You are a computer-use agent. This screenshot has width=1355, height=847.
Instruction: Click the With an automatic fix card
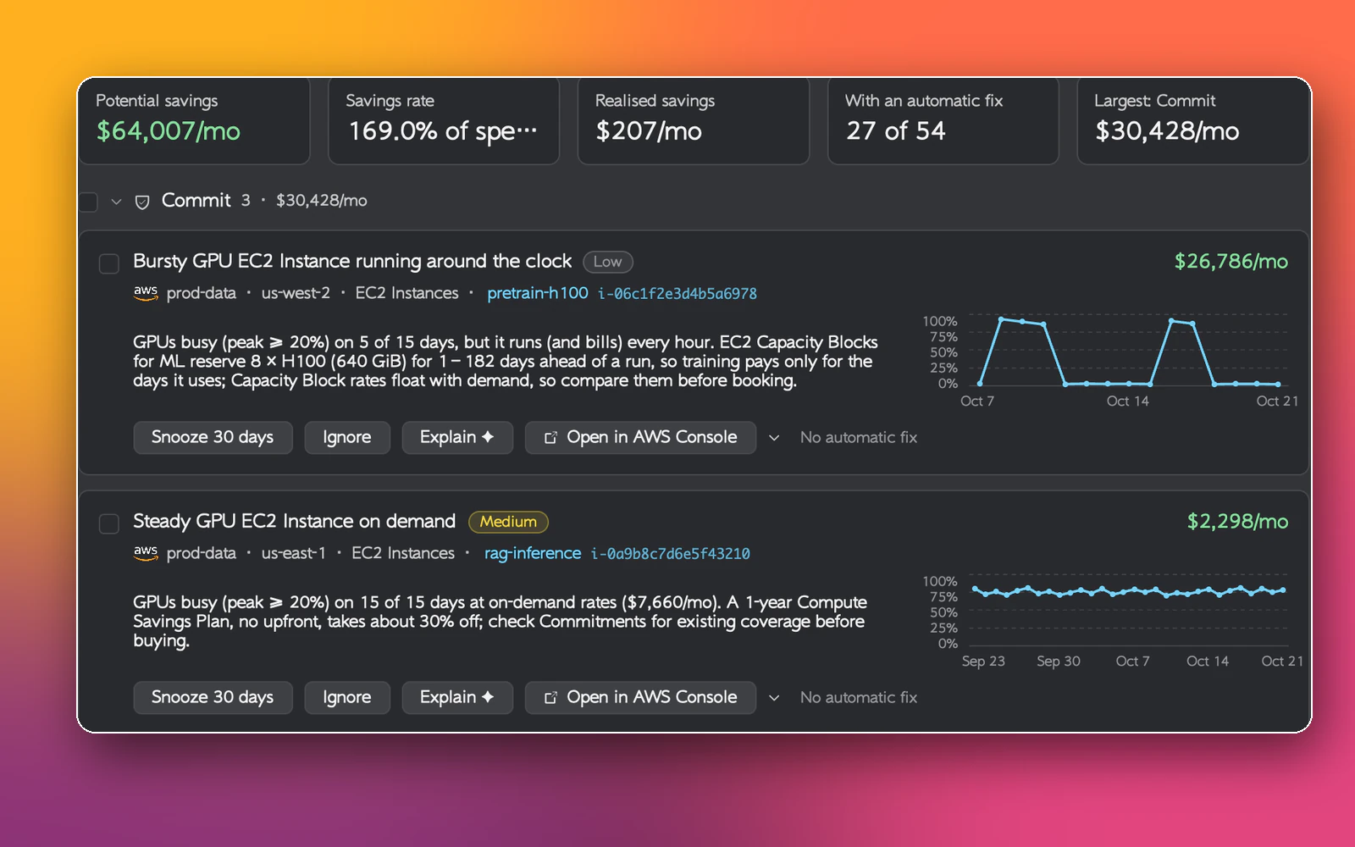[x=943, y=121]
